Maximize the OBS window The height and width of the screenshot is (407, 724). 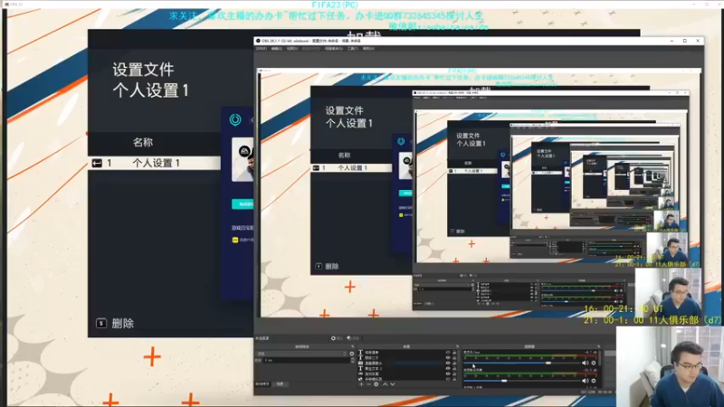point(685,41)
